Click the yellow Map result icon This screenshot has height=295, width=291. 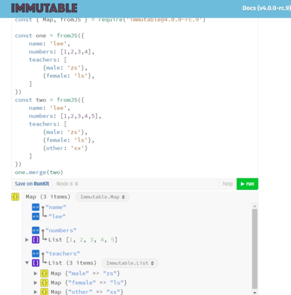(x=15, y=196)
